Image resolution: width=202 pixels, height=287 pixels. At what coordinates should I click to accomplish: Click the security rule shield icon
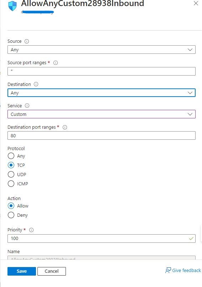pyautogui.click(x=12, y=6)
